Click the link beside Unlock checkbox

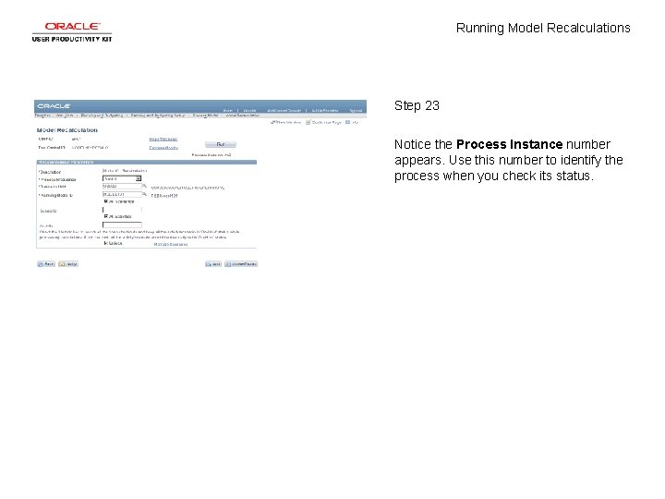pyautogui.click(x=171, y=244)
